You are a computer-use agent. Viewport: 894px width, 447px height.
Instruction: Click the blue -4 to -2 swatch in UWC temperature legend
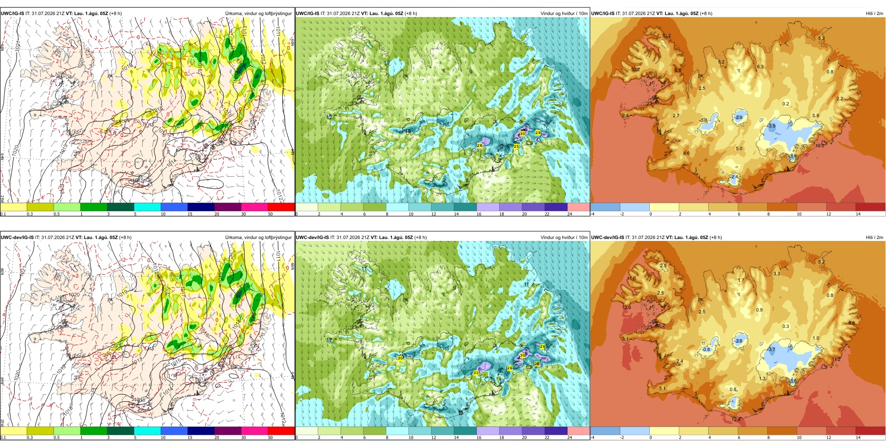tap(605, 207)
